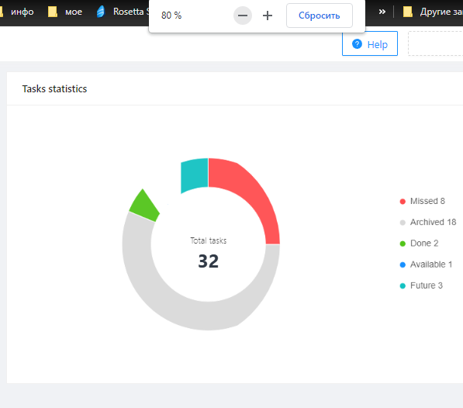Click the green Done donut segment

[x=144, y=206]
